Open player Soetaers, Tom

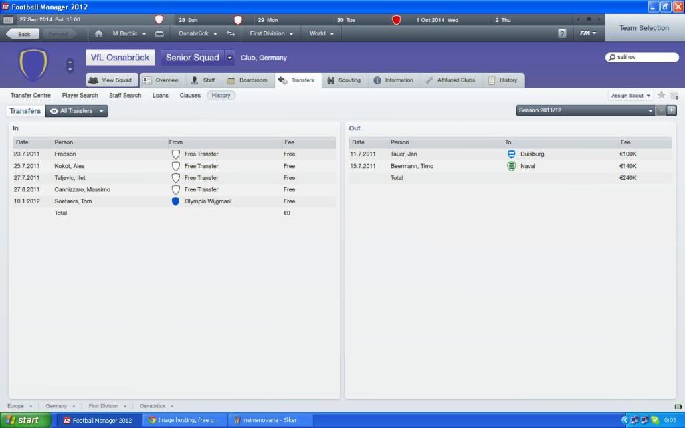tap(73, 201)
